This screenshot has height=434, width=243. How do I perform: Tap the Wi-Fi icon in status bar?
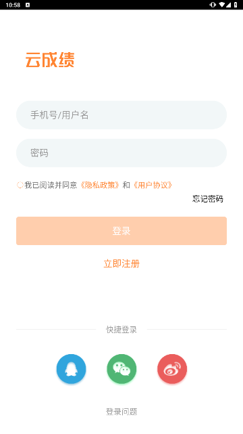click(222, 5)
